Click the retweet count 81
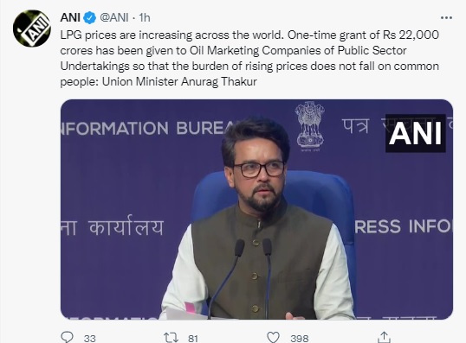The width and height of the screenshot is (466, 343). [193, 339]
